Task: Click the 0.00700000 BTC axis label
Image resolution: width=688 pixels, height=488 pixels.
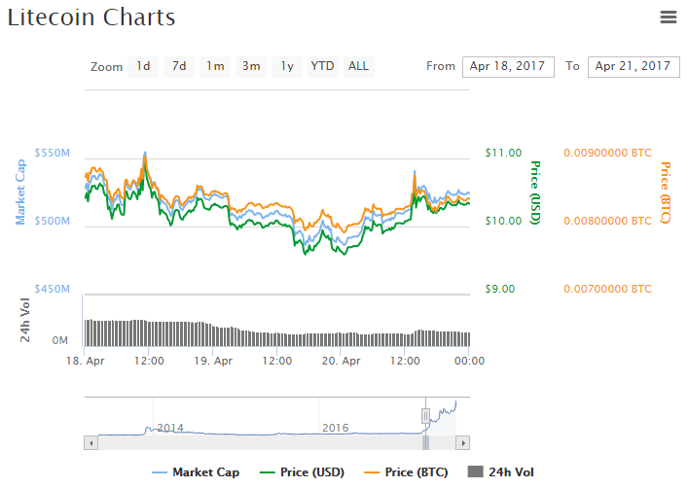Action: tap(607, 289)
